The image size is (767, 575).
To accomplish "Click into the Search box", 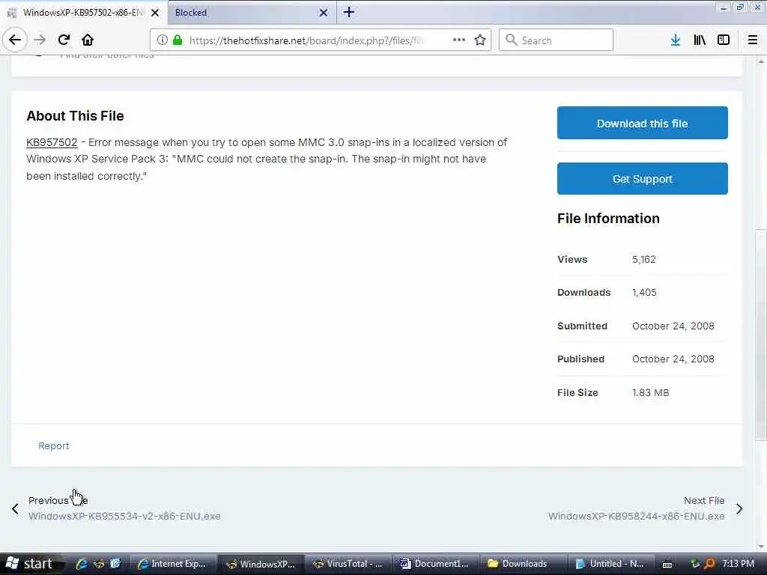I will click(556, 40).
